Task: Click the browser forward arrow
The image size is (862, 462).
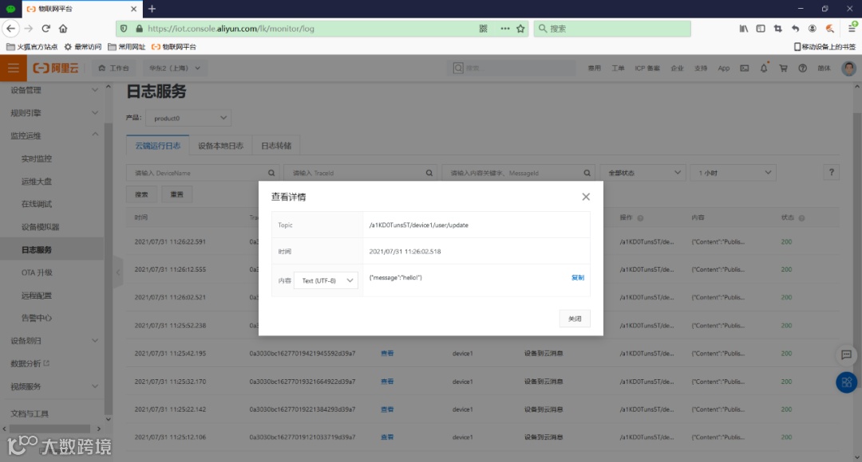Action: (29, 29)
